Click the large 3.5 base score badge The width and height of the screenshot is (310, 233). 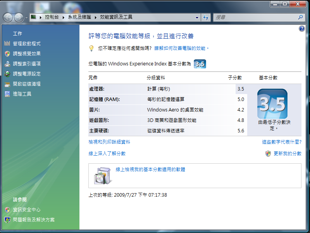click(272, 104)
